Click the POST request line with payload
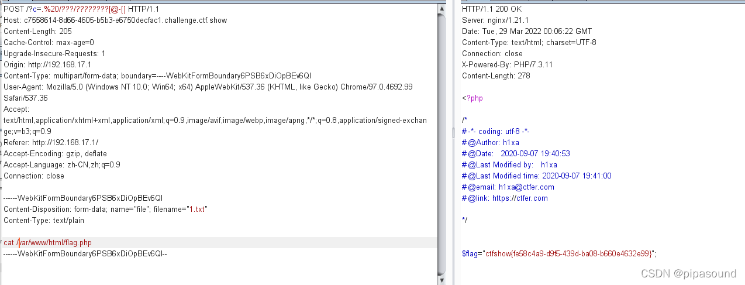Screen dimensions: 745x285 81,9
